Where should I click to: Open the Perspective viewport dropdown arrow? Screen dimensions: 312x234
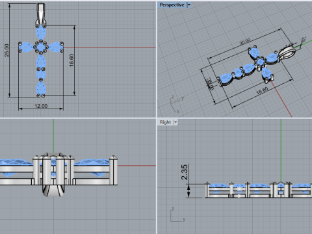[x=189, y=5]
